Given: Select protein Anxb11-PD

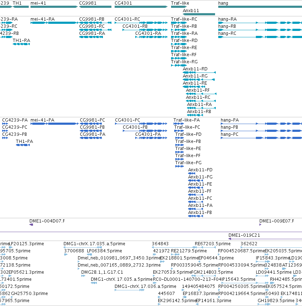Looking at the screenshot, I should click(x=192, y=173).
